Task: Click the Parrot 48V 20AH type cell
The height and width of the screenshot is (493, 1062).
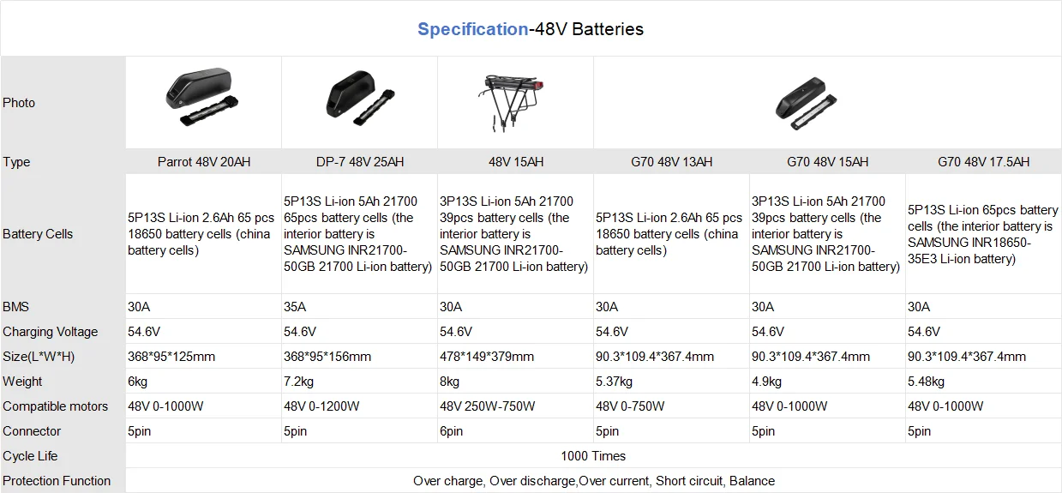Action: pos(204,161)
